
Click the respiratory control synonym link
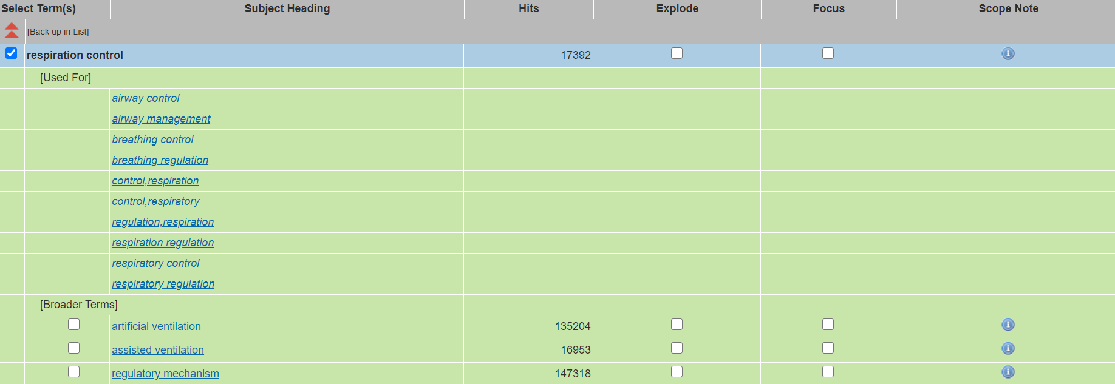click(x=155, y=263)
